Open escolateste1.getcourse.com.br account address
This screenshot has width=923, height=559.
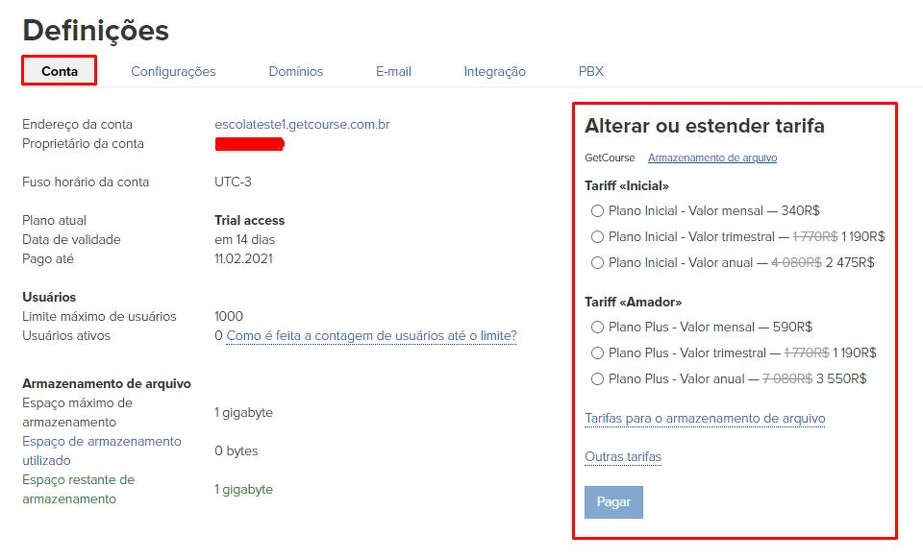click(302, 124)
